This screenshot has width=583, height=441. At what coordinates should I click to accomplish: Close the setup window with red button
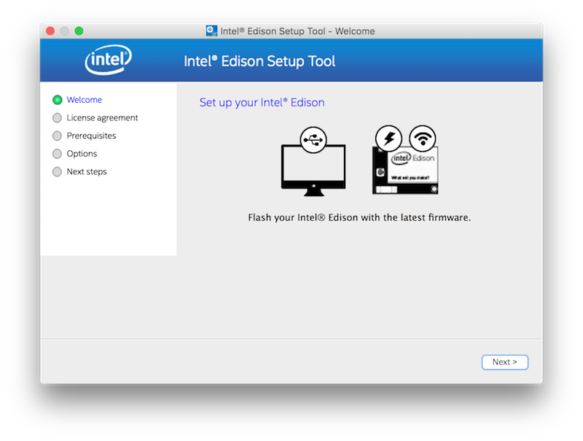(x=50, y=31)
